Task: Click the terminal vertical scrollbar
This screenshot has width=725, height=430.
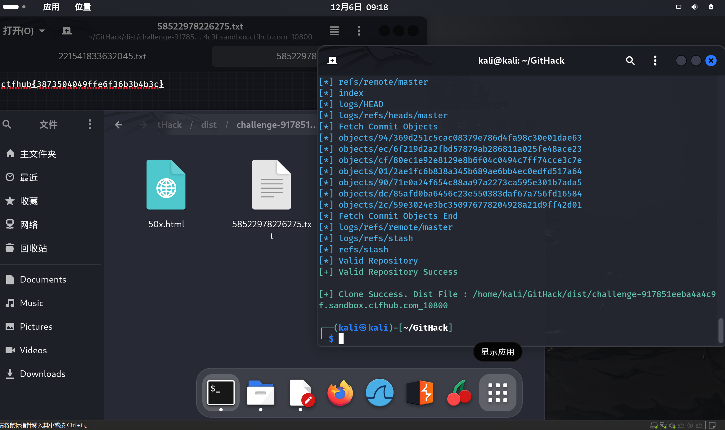Action: click(x=721, y=330)
